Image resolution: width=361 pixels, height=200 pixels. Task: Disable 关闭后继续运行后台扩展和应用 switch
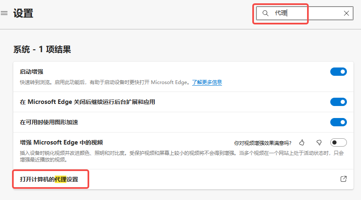[339, 102]
